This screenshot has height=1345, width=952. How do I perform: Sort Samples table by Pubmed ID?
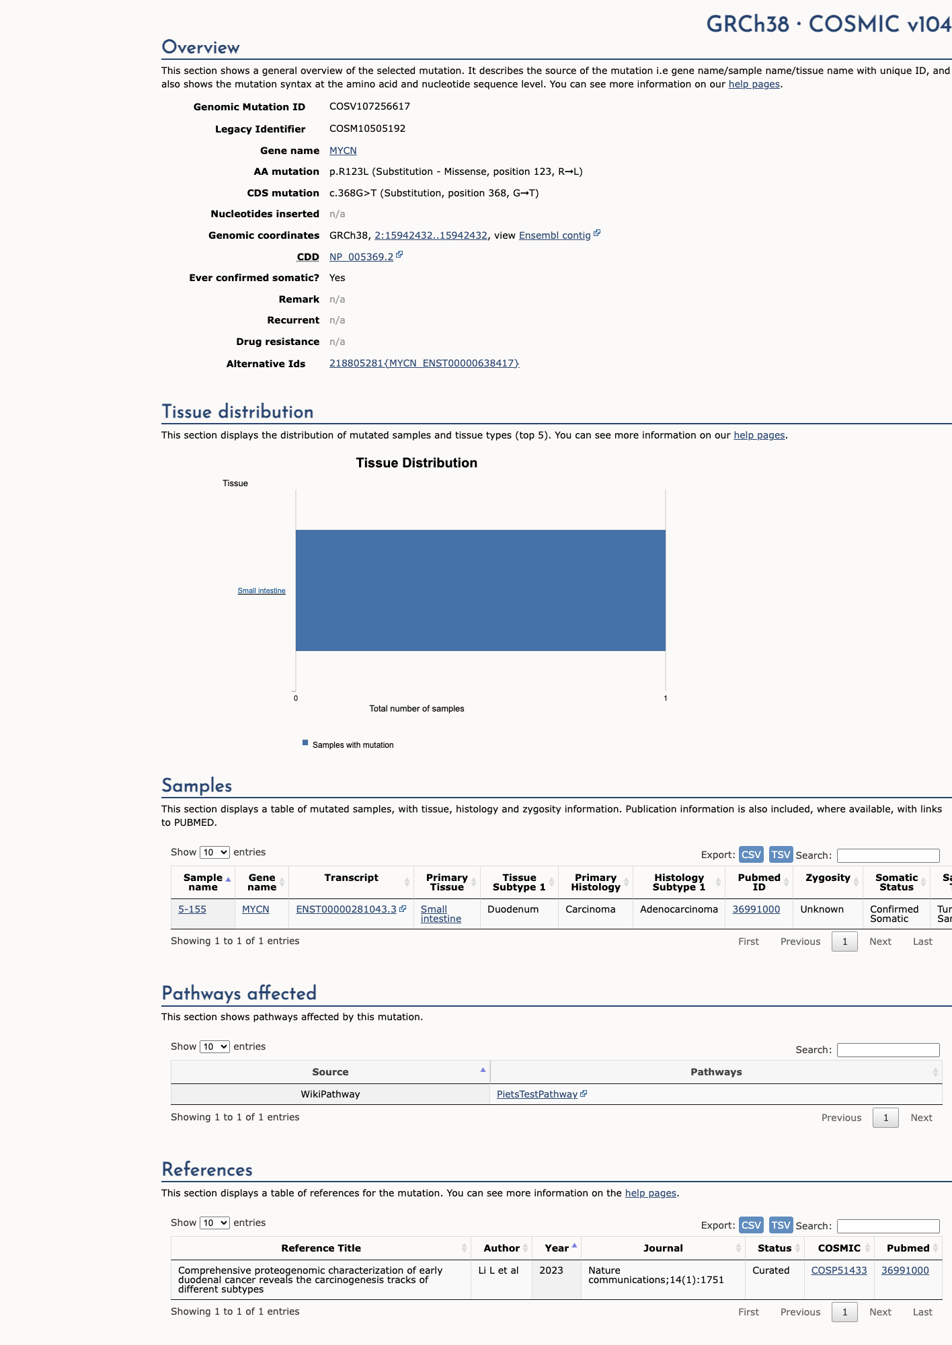coord(759,882)
